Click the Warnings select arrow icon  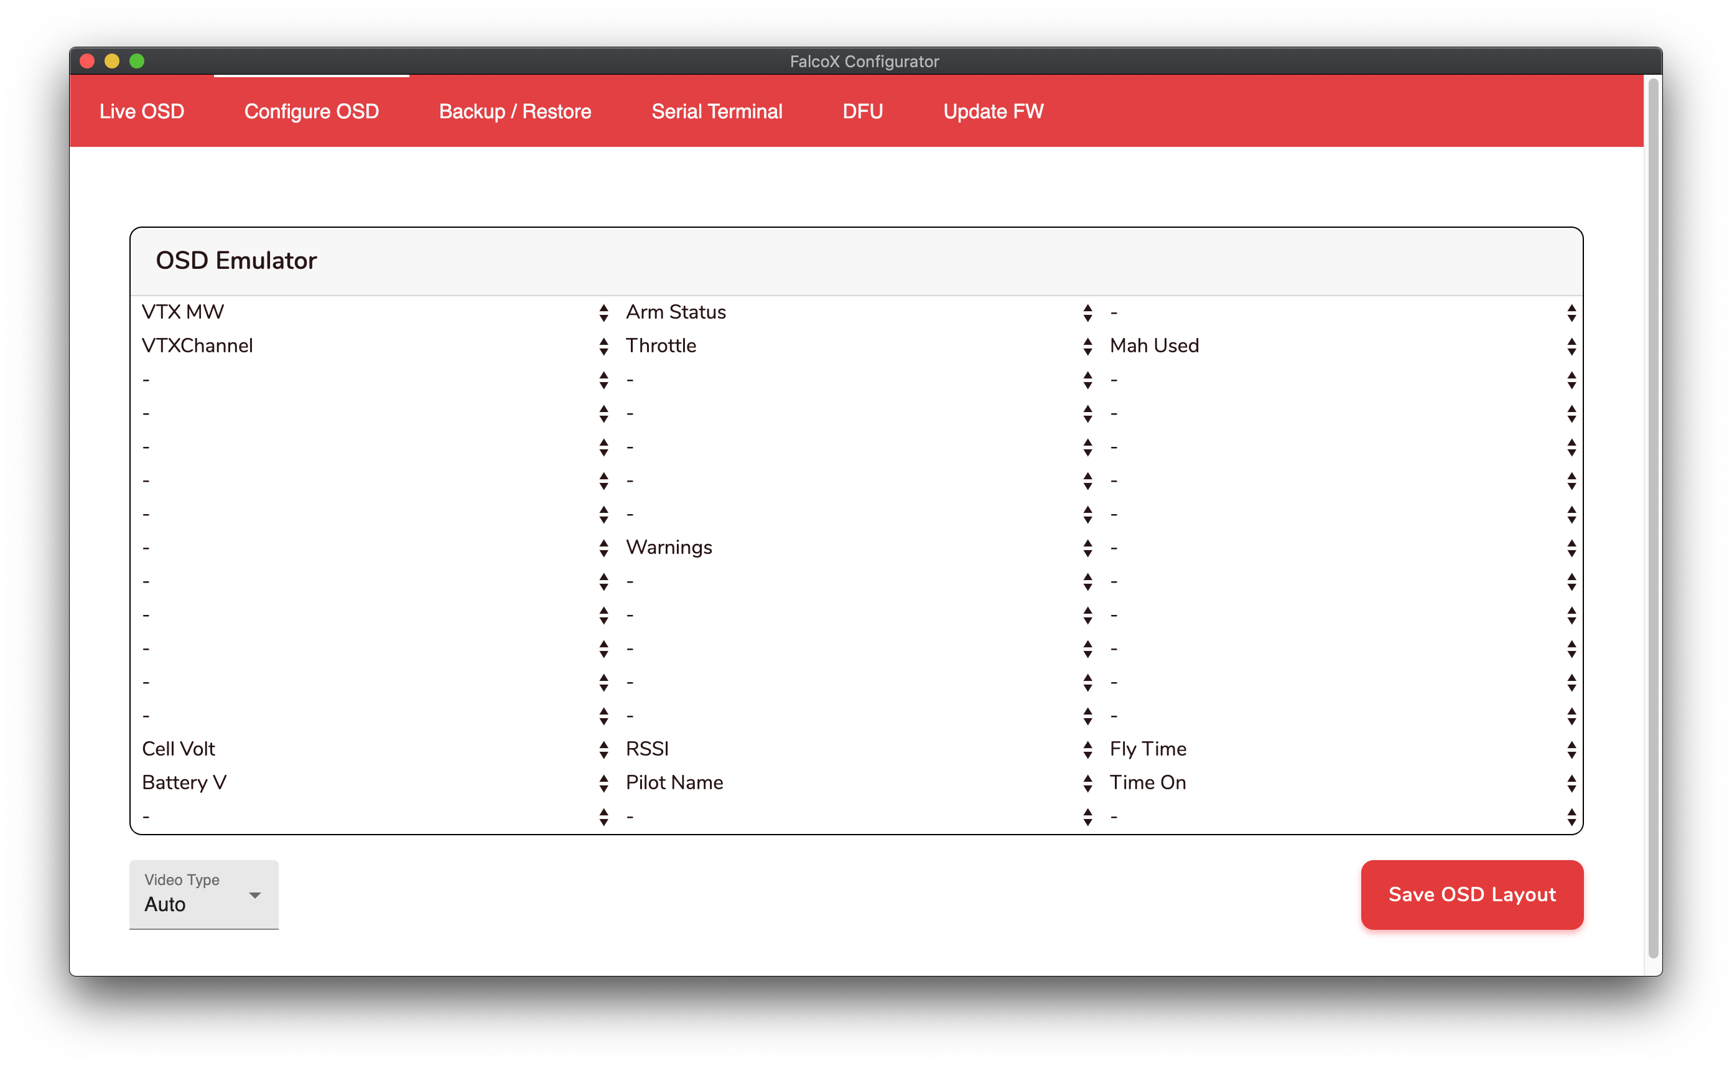(x=1087, y=548)
